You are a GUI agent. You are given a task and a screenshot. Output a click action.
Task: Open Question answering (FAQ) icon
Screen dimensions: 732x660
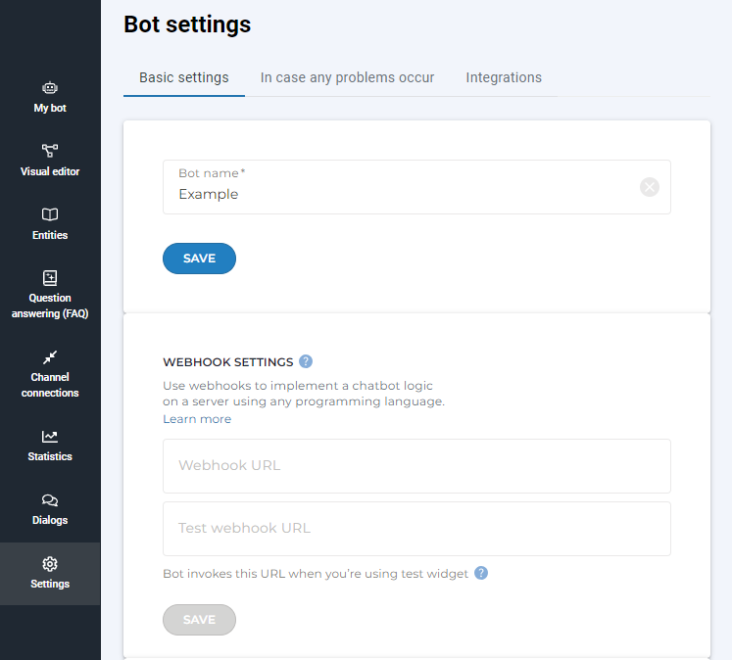click(50, 277)
